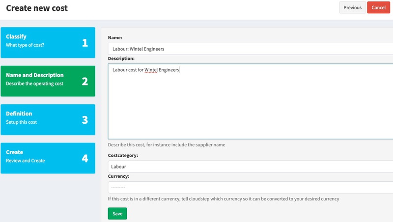Image resolution: width=393 pixels, height=222 pixels.
Task: Click the currency conversion hint text
Action: 224,199
